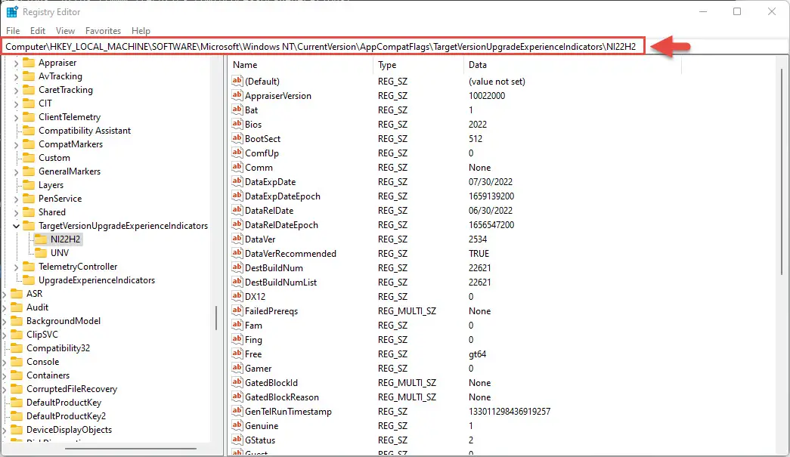Open the View menu

(x=65, y=31)
